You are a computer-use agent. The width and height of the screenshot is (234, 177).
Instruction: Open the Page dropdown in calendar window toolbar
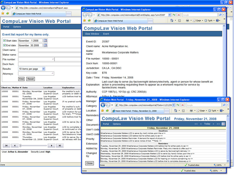pos(202,111)
